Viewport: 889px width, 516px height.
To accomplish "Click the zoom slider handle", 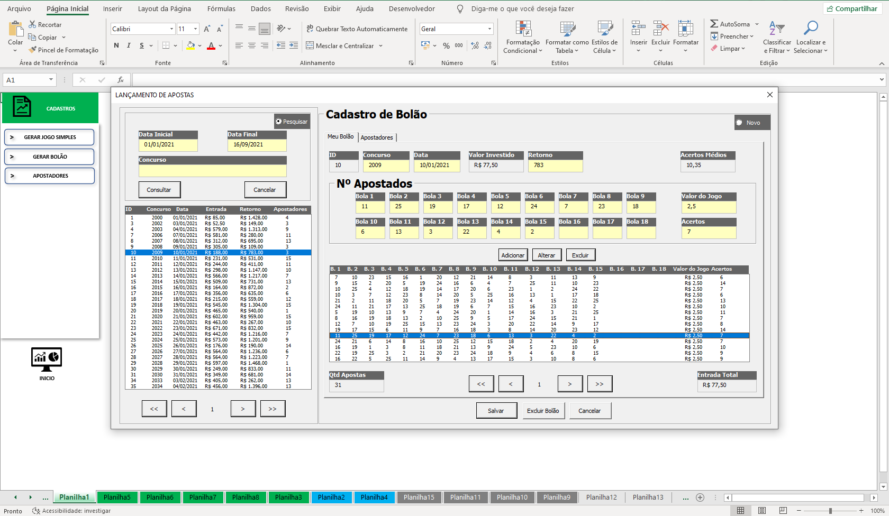I will pyautogui.click(x=830, y=511).
